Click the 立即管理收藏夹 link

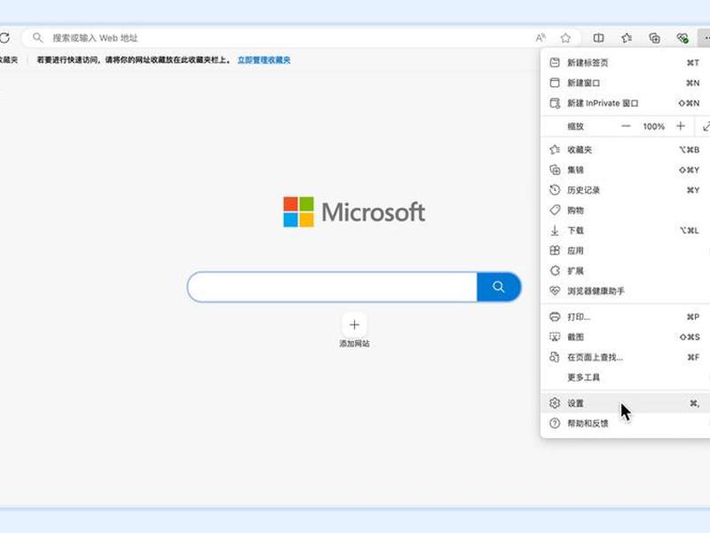(x=264, y=60)
